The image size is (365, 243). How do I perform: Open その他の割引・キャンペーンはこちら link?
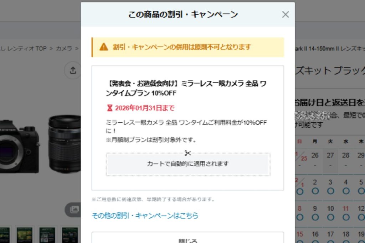pyautogui.click(x=145, y=216)
